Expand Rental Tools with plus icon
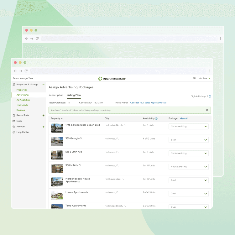235x235 pixels. point(44,115)
